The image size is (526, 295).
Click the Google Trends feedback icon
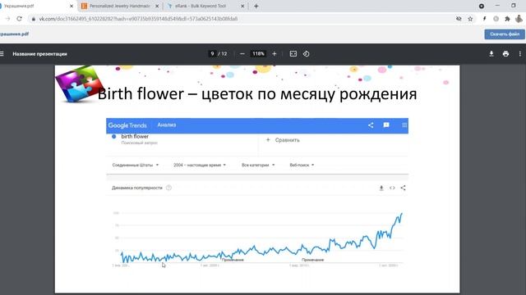click(x=386, y=125)
